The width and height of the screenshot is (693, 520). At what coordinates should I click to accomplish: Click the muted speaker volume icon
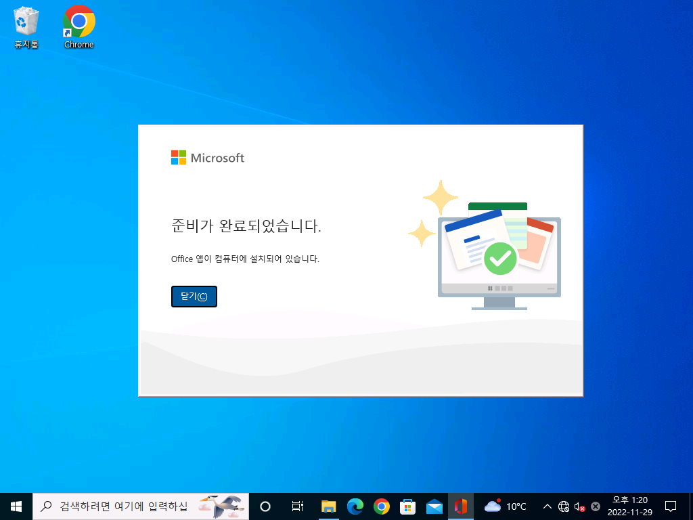pos(579,506)
